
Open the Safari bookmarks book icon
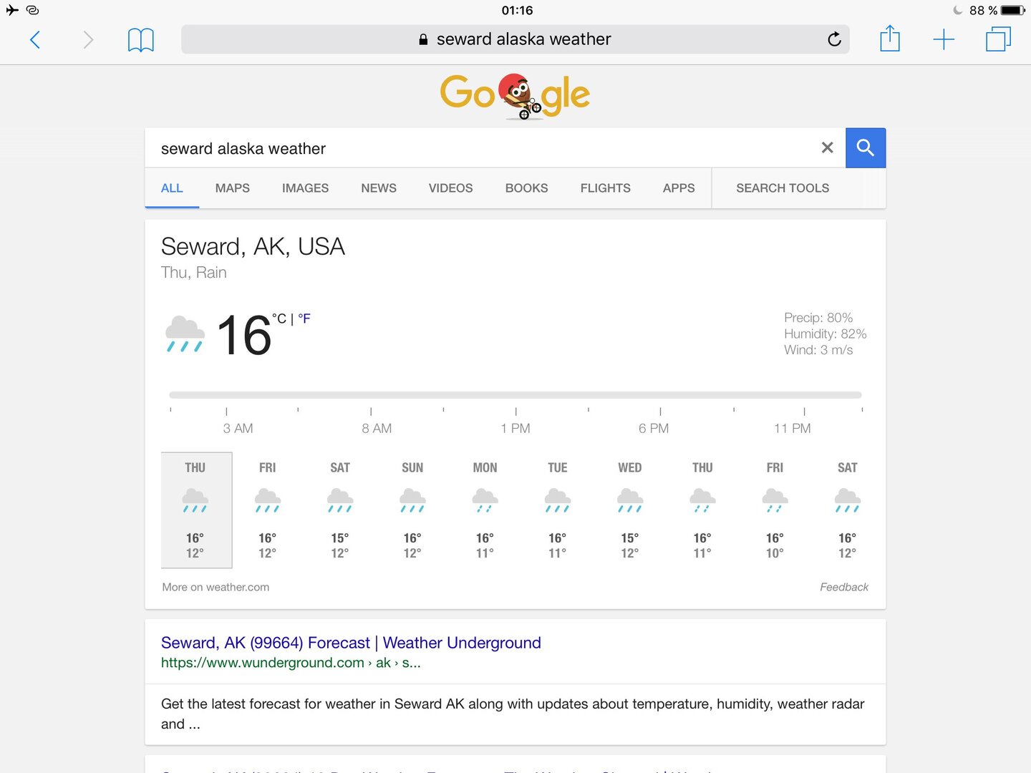pyautogui.click(x=140, y=39)
